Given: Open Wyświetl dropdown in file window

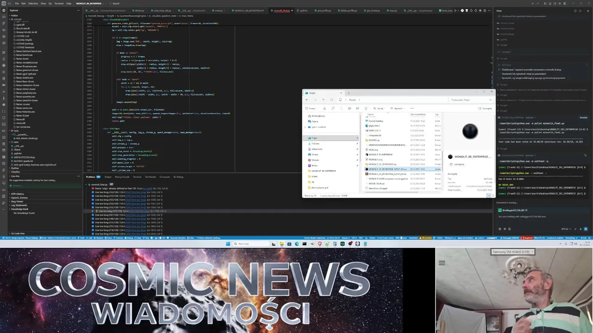Looking at the screenshot, I should point(397,108).
